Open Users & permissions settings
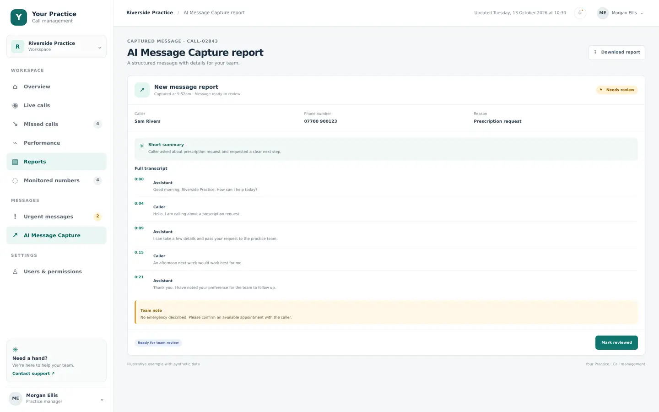The width and height of the screenshot is (659, 412). pyautogui.click(x=56, y=271)
